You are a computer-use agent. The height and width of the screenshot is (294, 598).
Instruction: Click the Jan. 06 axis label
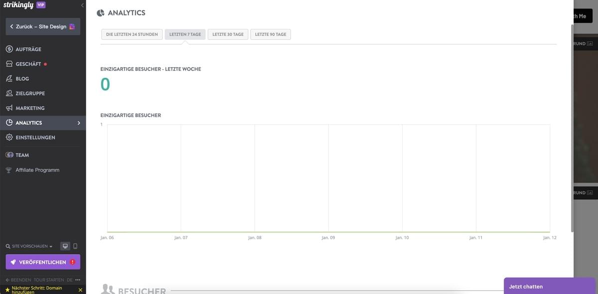pos(107,238)
